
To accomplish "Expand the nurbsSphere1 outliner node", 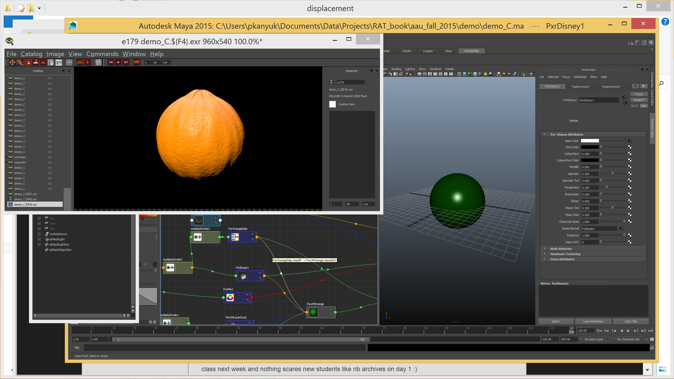I will [39, 234].
